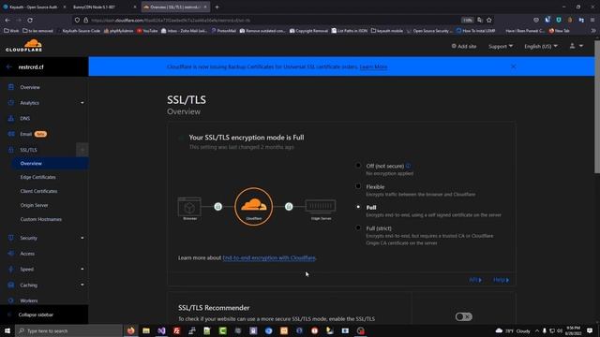This screenshot has width=600, height=337.
Task: Go back using the arrow beside restrcrd.cf
Action: (x=8, y=66)
